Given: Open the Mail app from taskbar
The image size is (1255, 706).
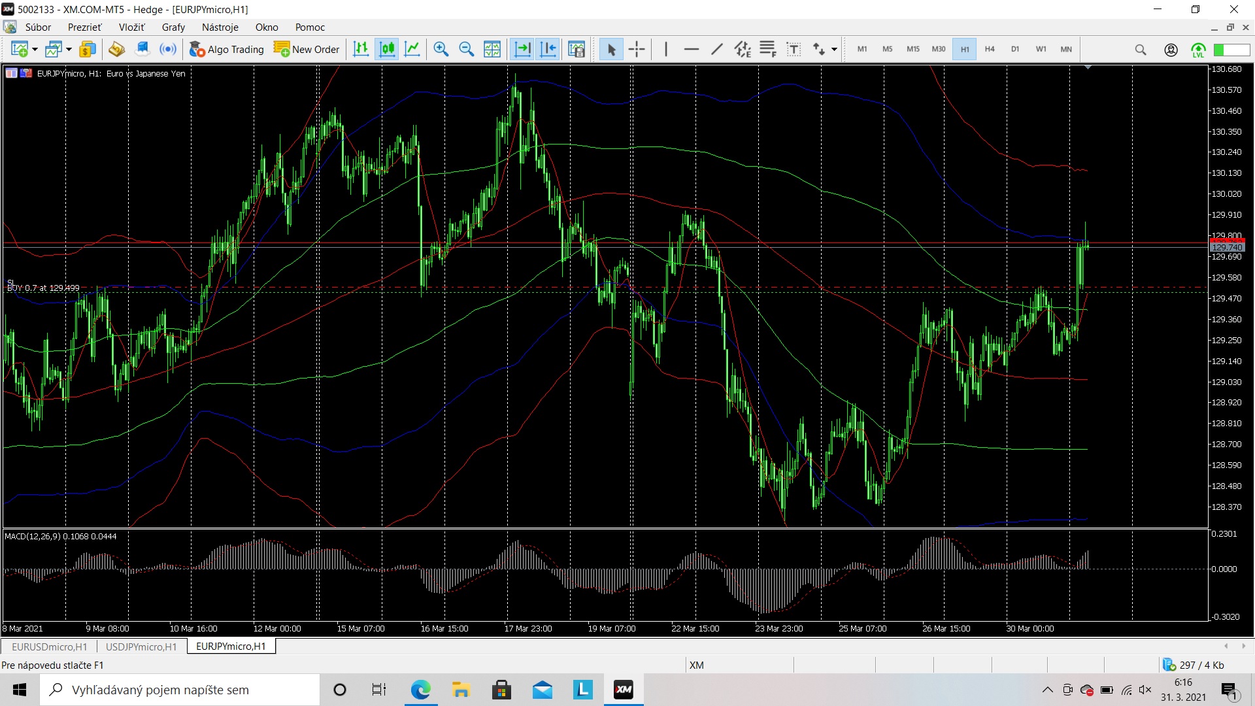Looking at the screenshot, I should click(x=542, y=690).
